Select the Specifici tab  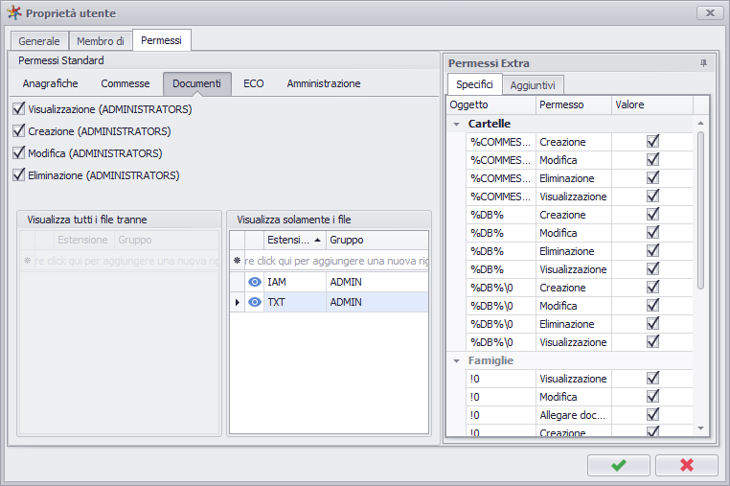point(474,84)
